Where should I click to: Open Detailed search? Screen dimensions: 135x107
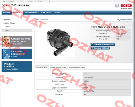[x=126, y=20]
